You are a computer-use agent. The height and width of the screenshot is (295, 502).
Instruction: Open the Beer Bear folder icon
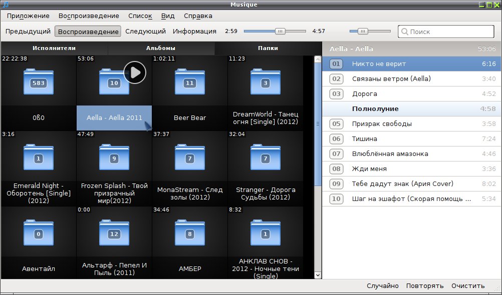coord(189,82)
